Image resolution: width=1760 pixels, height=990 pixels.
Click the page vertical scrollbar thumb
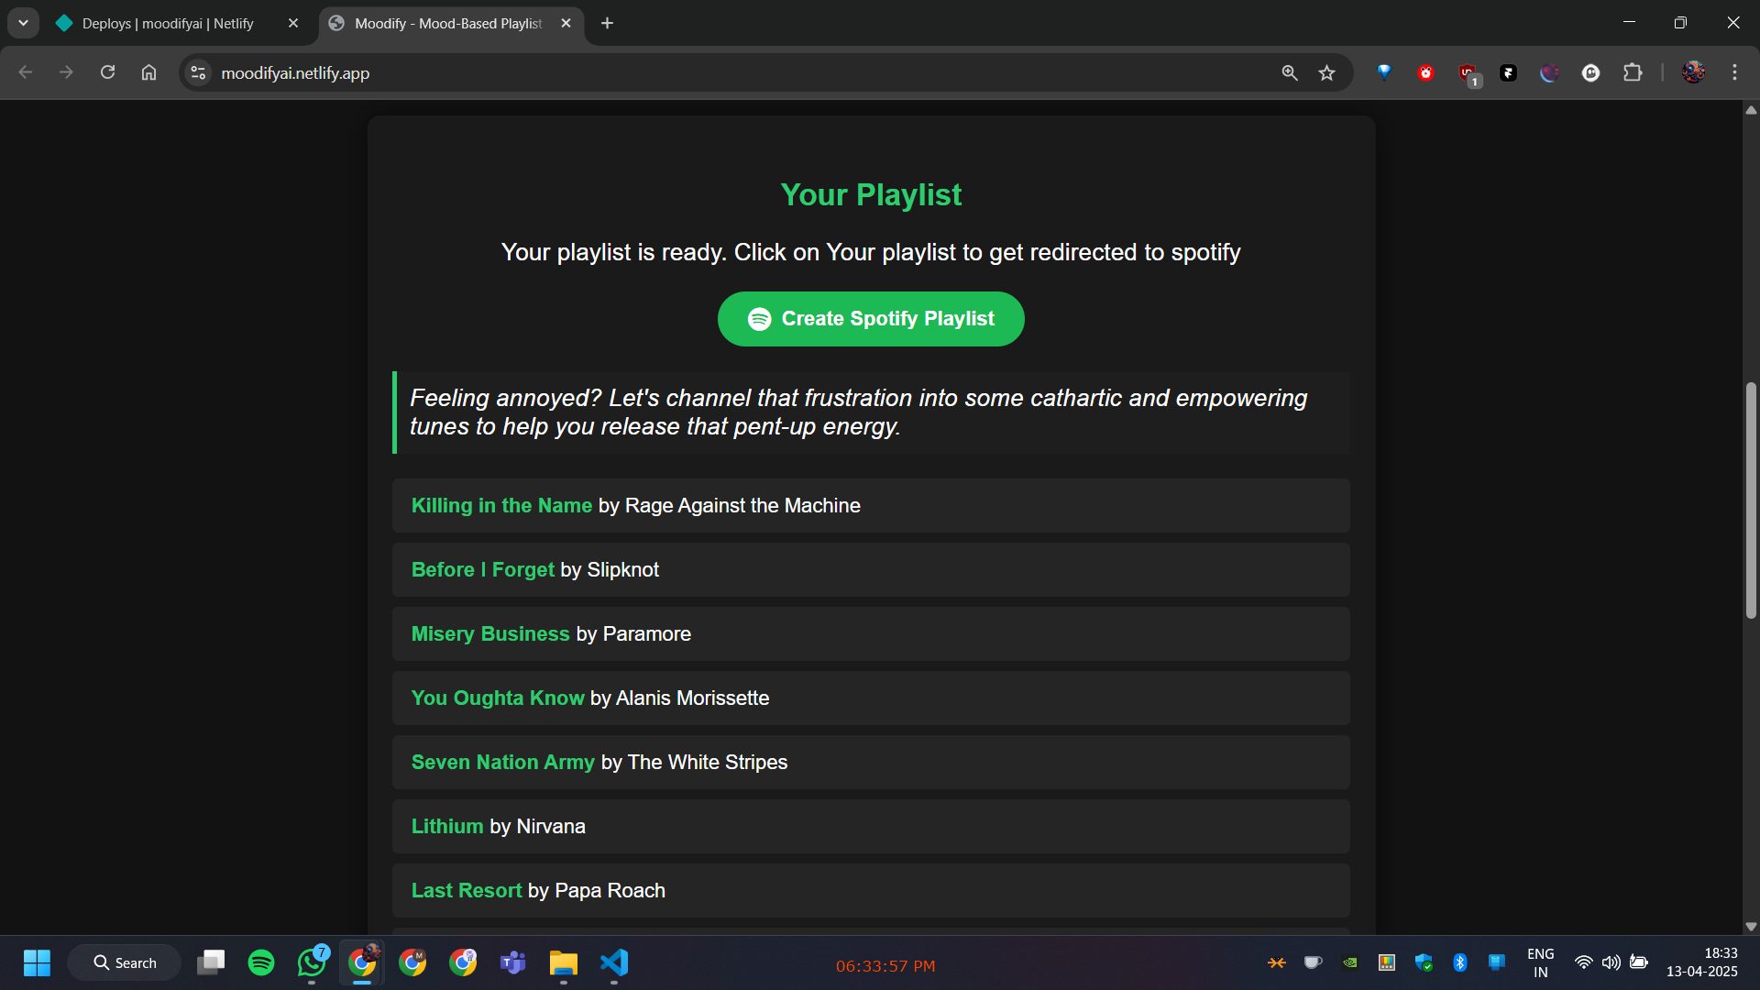click(x=1751, y=500)
